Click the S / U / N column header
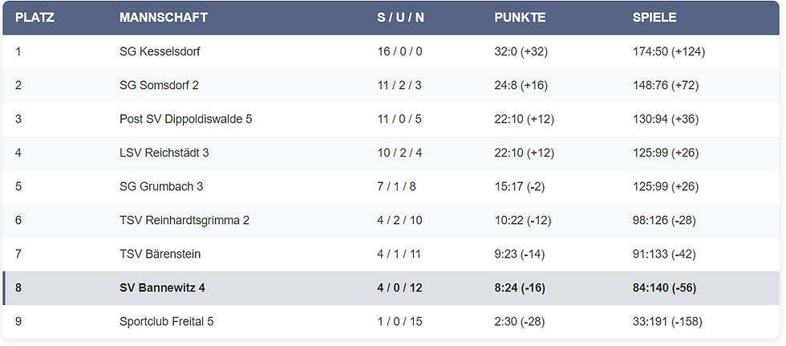Screen dimensions: 786x346 pos(400,18)
